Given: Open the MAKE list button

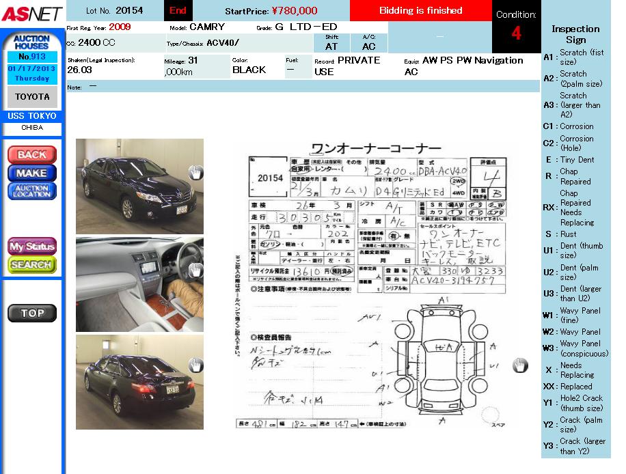Looking at the screenshot, I should (31, 173).
